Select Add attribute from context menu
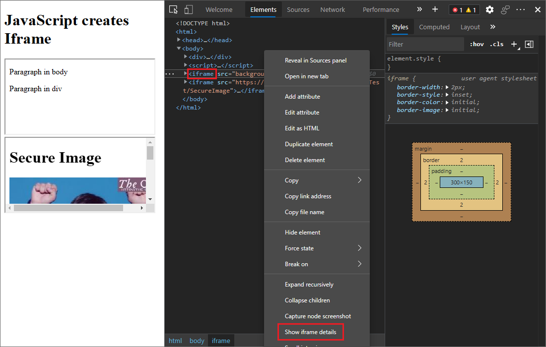 [x=317, y=96]
